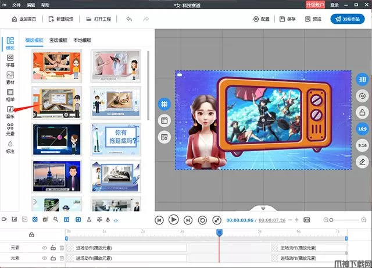Viewport: 372px width, 268px height.
Task: Open the 字幕 subtitles panel
Action: point(10,60)
